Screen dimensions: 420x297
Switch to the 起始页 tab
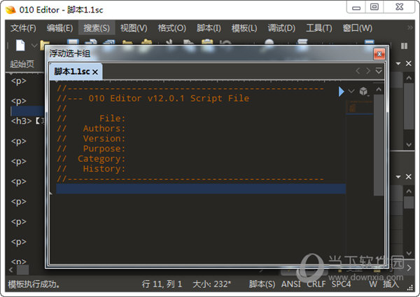pos(22,64)
